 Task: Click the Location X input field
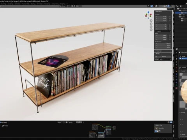click(162, 17)
